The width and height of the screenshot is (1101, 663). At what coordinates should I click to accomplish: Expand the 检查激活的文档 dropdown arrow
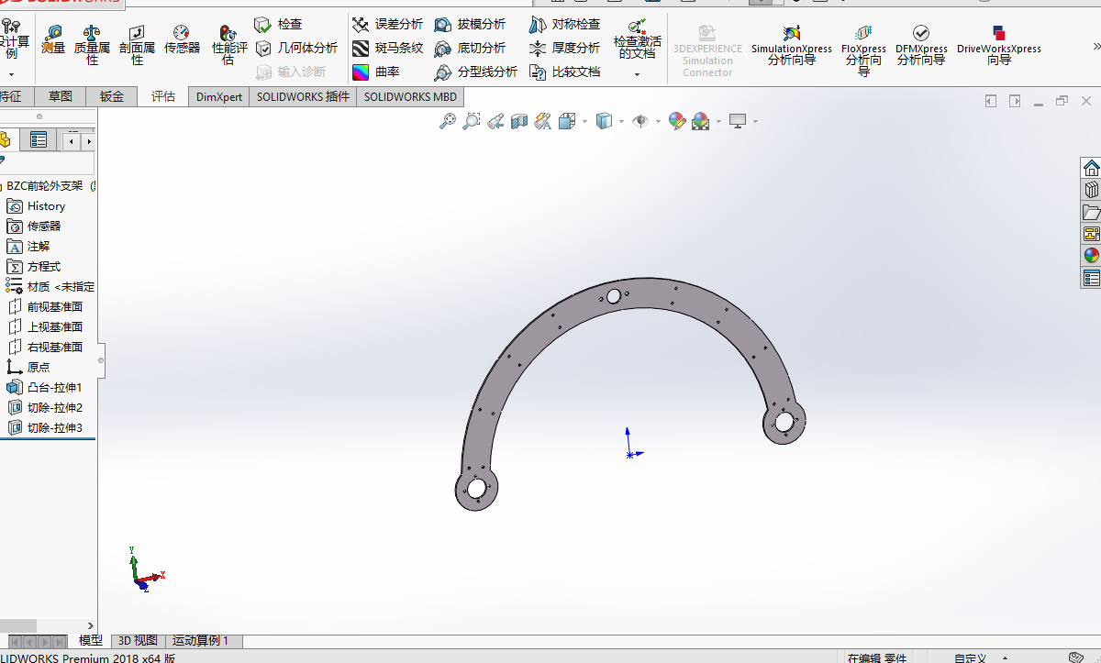click(x=637, y=74)
